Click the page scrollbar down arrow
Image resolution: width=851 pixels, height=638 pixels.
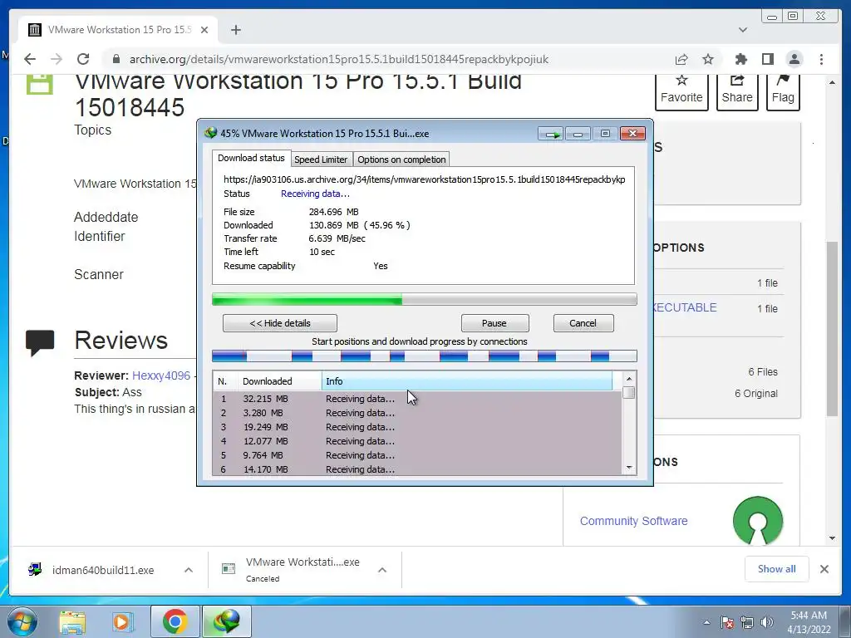(833, 538)
